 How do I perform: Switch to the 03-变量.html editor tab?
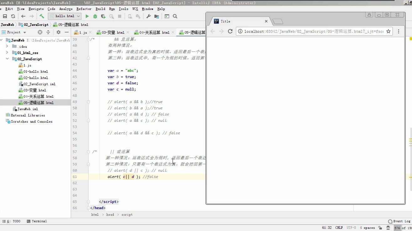coord(113,32)
